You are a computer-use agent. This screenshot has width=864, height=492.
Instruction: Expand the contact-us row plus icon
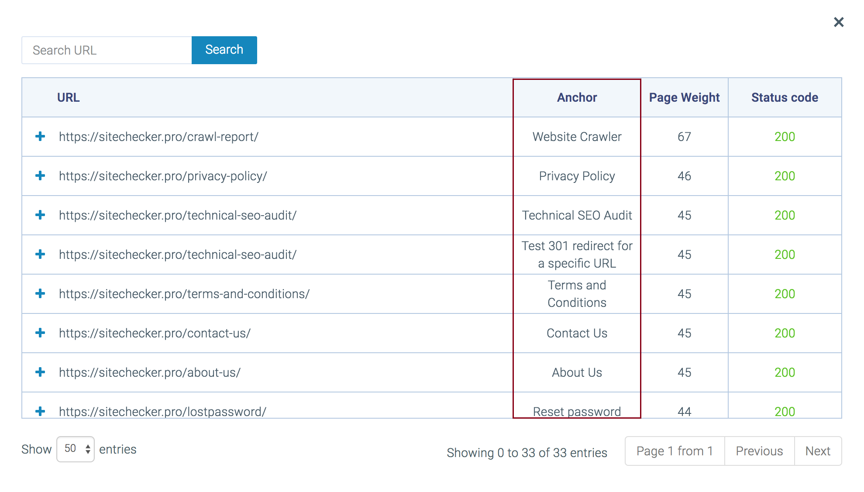[x=40, y=333]
